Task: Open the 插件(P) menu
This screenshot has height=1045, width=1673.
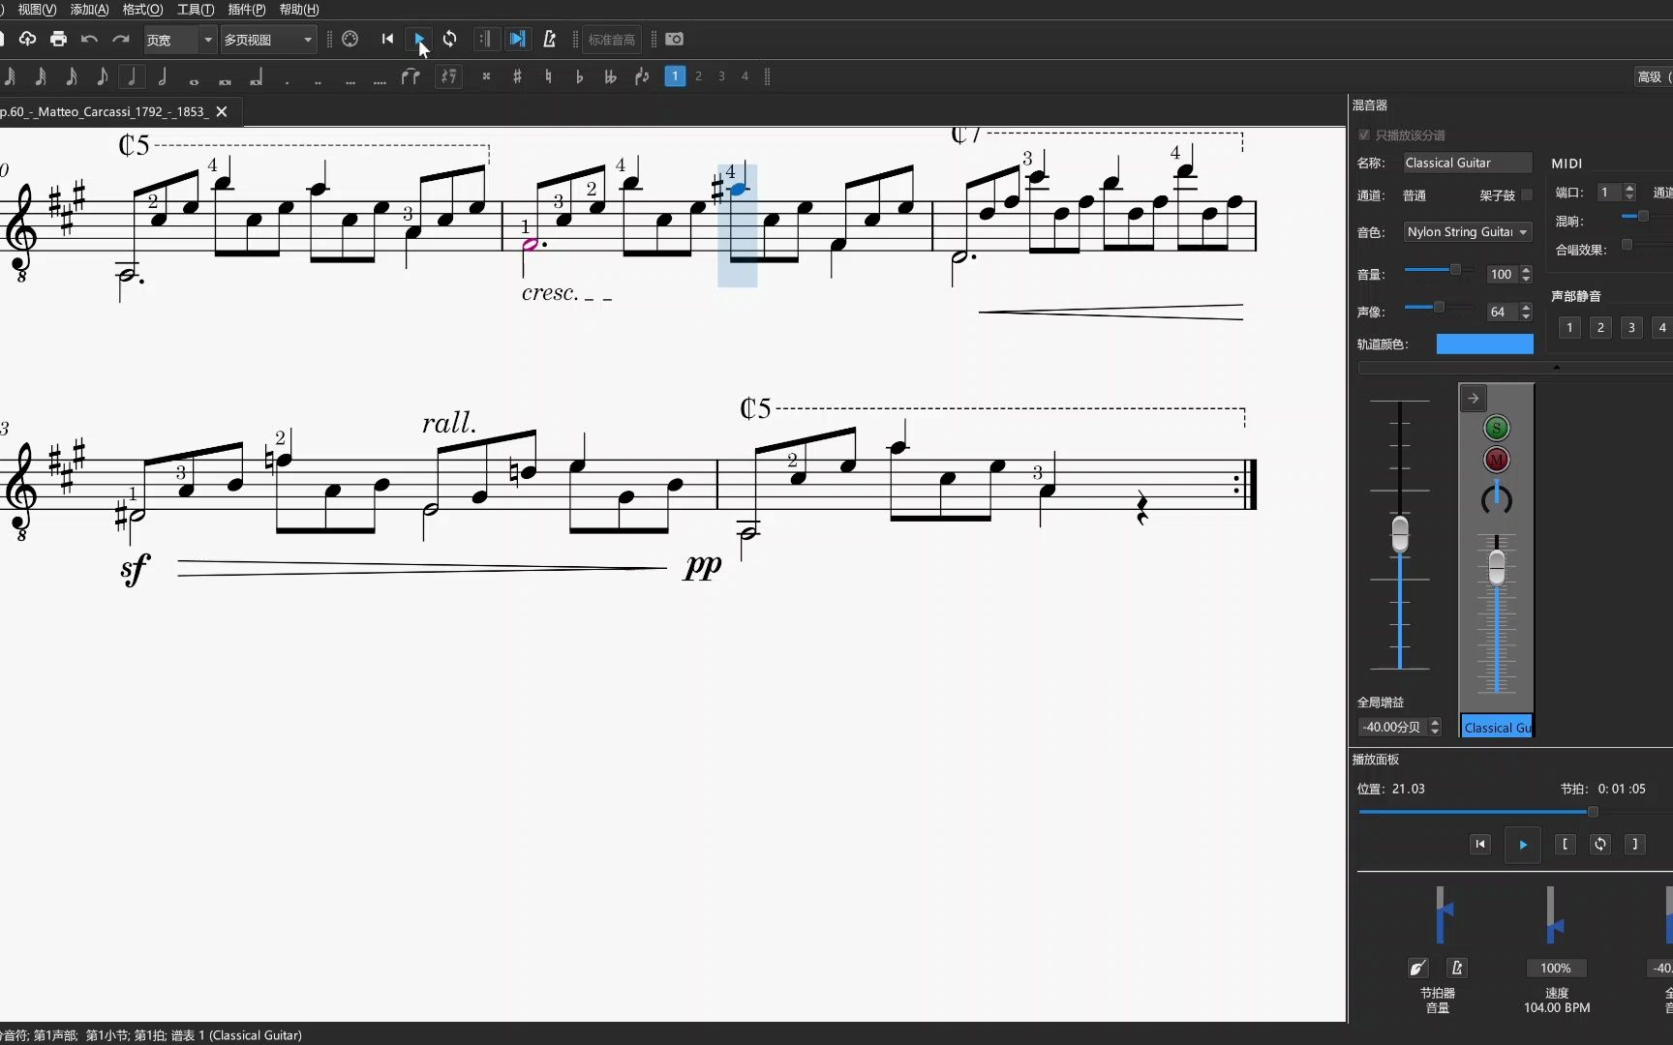Action: (246, 10)
